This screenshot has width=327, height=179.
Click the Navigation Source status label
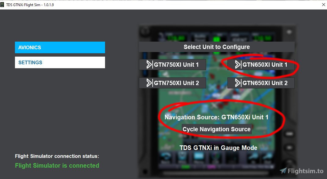216,117
